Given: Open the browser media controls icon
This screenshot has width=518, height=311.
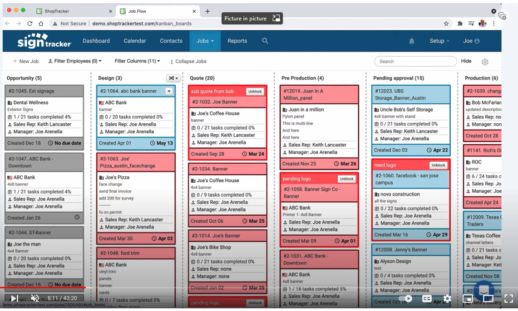Looking at the screenshot, I should [x=471, y=24].
